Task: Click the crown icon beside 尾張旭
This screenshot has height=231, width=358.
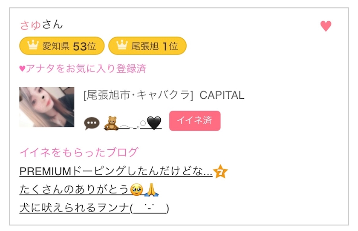Action: (122, 46)
